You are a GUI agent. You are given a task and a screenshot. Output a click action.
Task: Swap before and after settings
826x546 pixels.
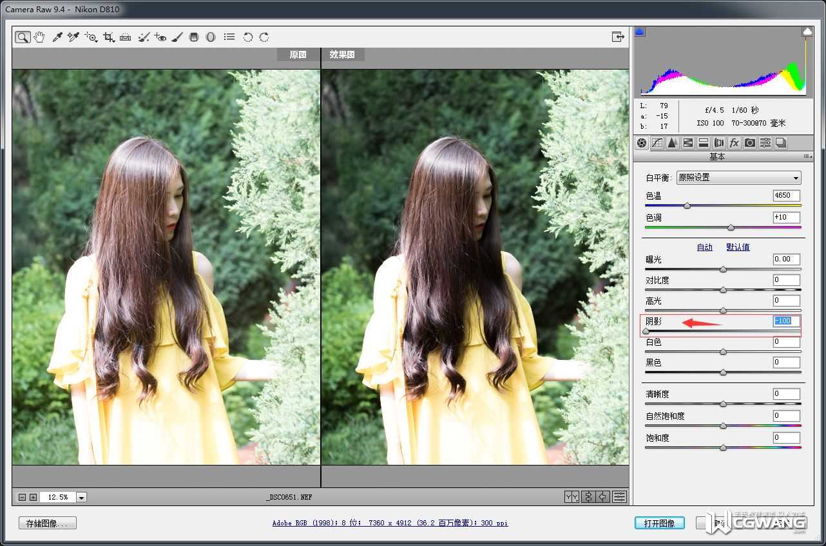(x=588, y=496)
